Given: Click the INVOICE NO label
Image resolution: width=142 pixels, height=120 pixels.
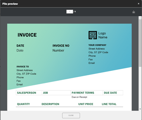Looking at the screenshot, I should [61, 46].
